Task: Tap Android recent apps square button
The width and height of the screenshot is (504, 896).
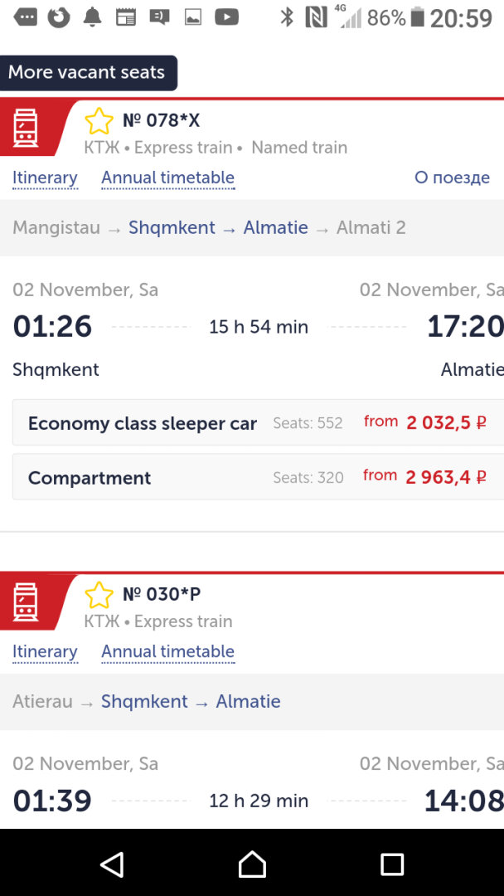Action: pos(392,864)
